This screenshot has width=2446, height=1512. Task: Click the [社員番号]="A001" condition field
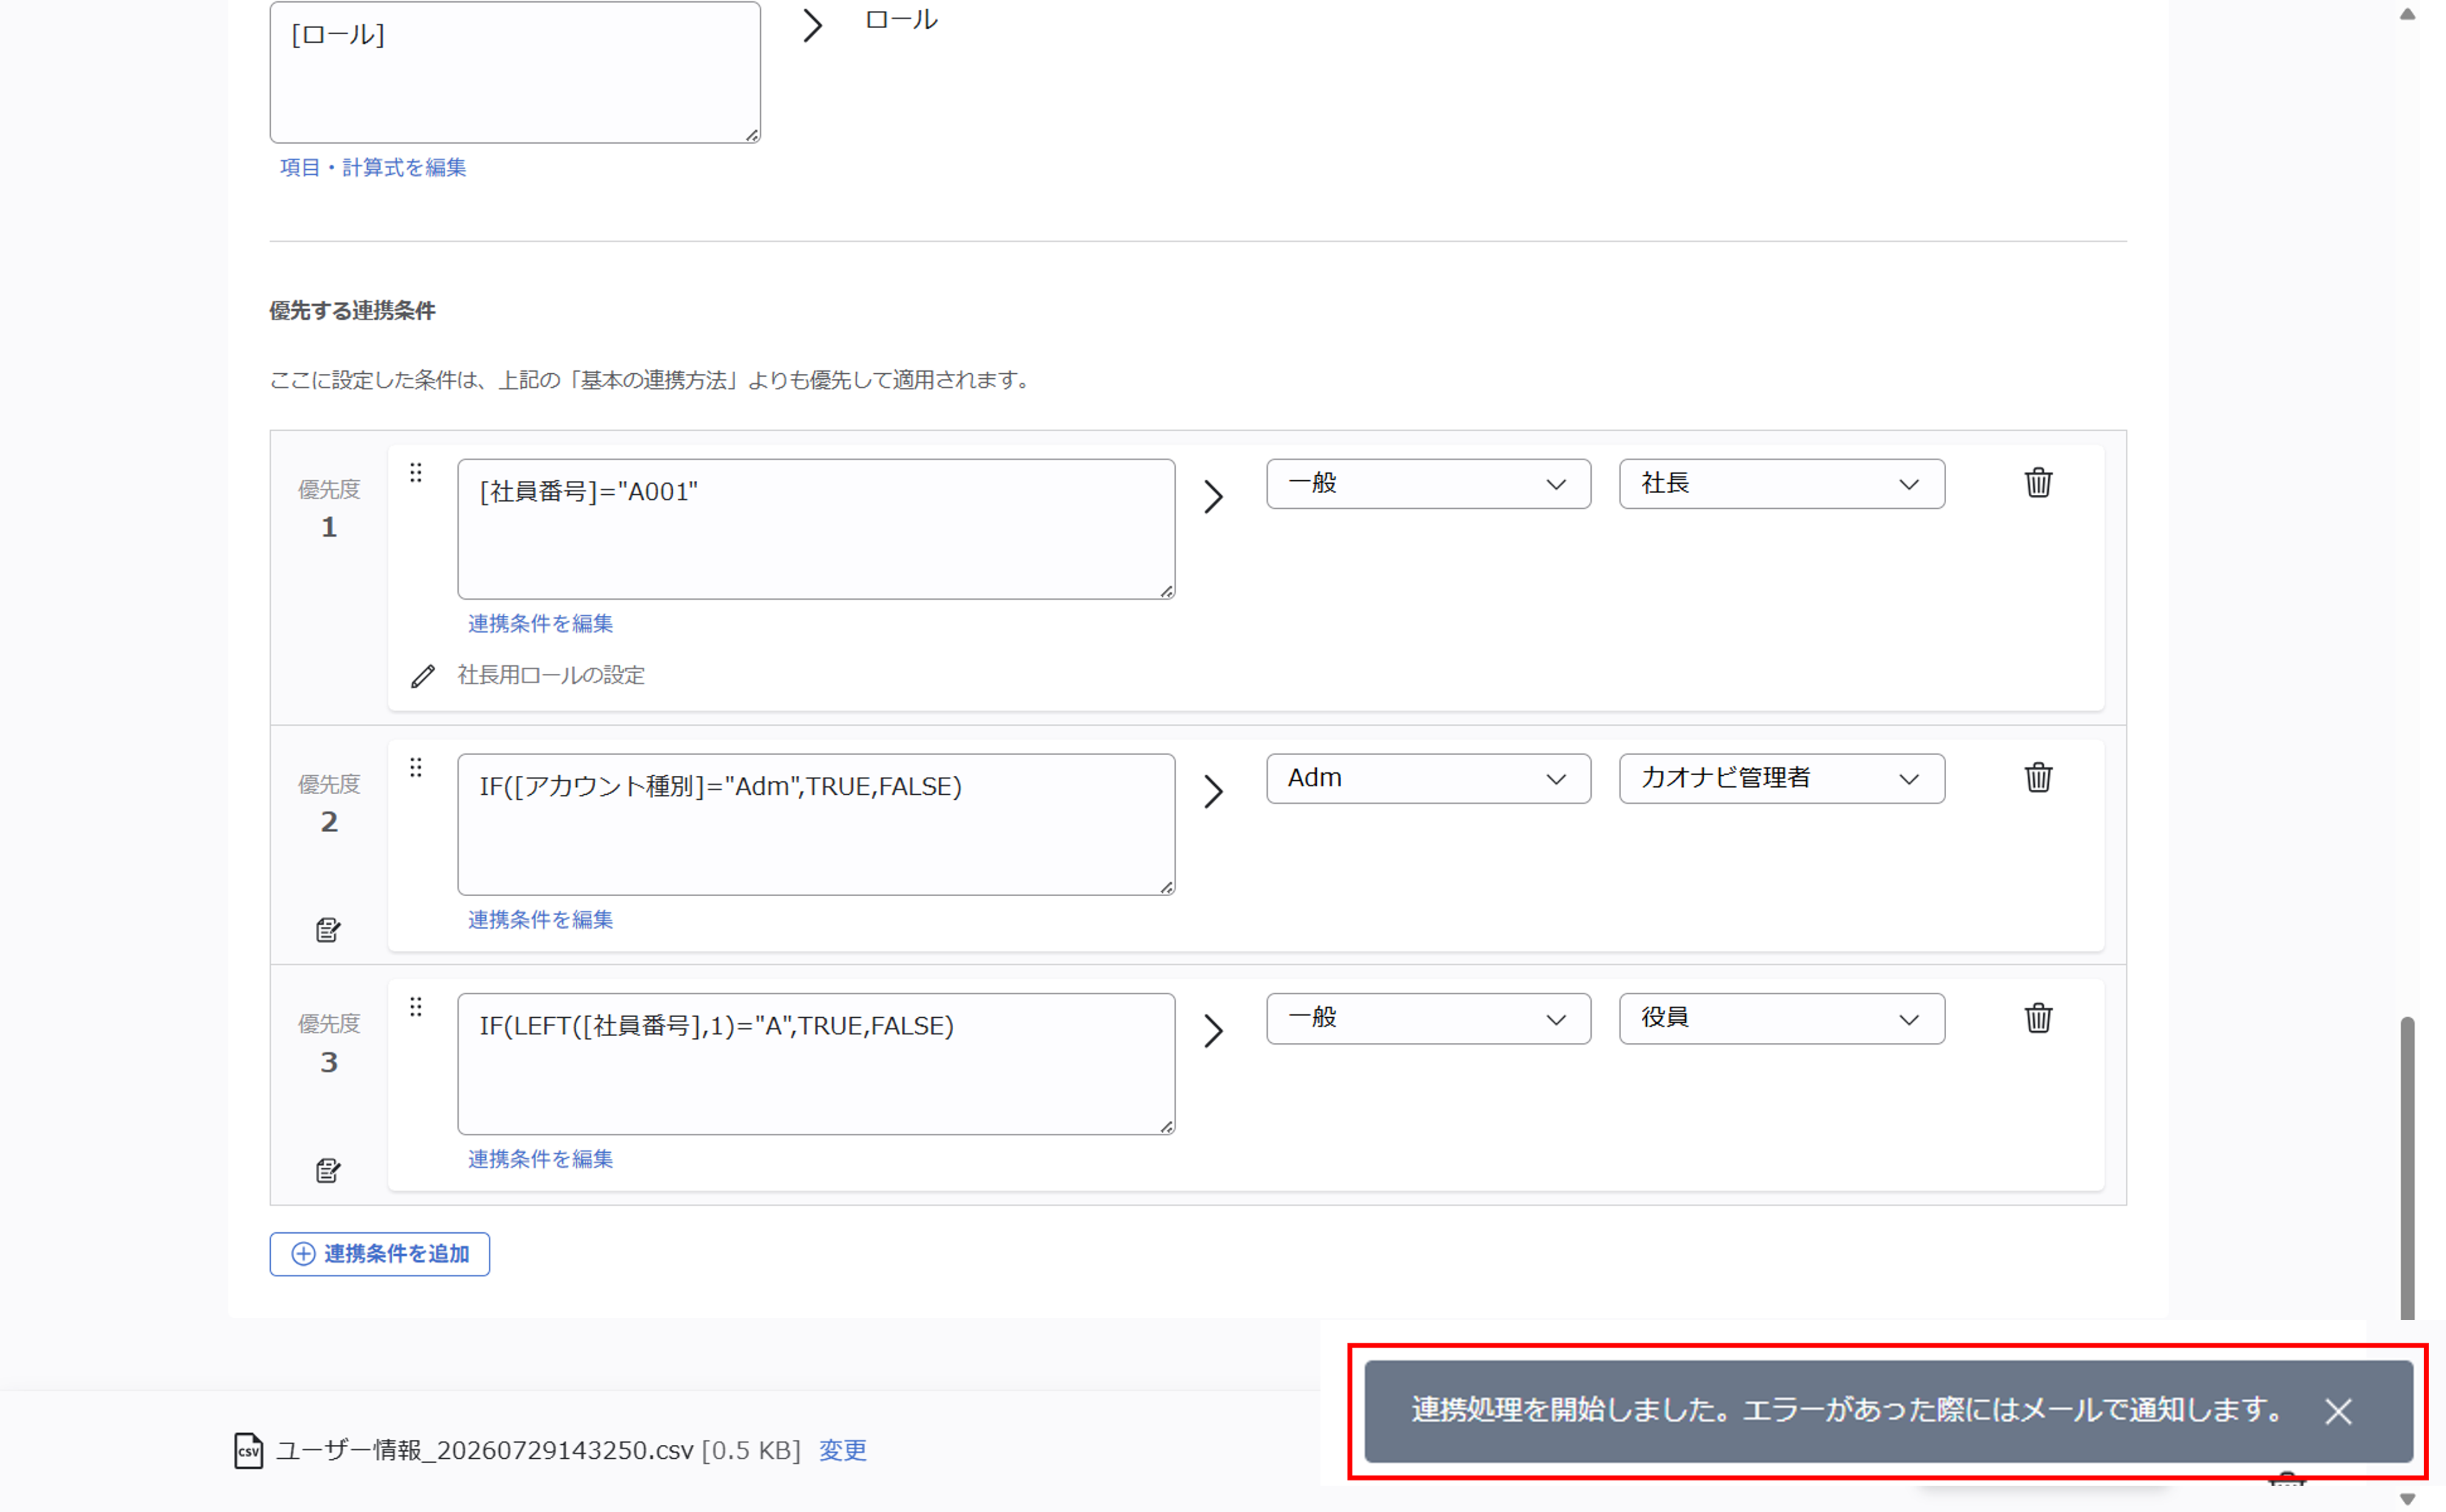[816, 529]
